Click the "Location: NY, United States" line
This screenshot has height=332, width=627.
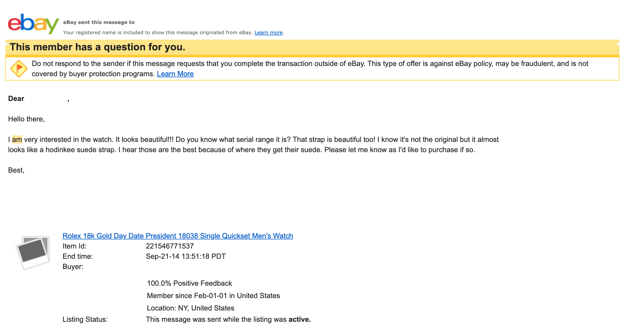coord(190,308)
